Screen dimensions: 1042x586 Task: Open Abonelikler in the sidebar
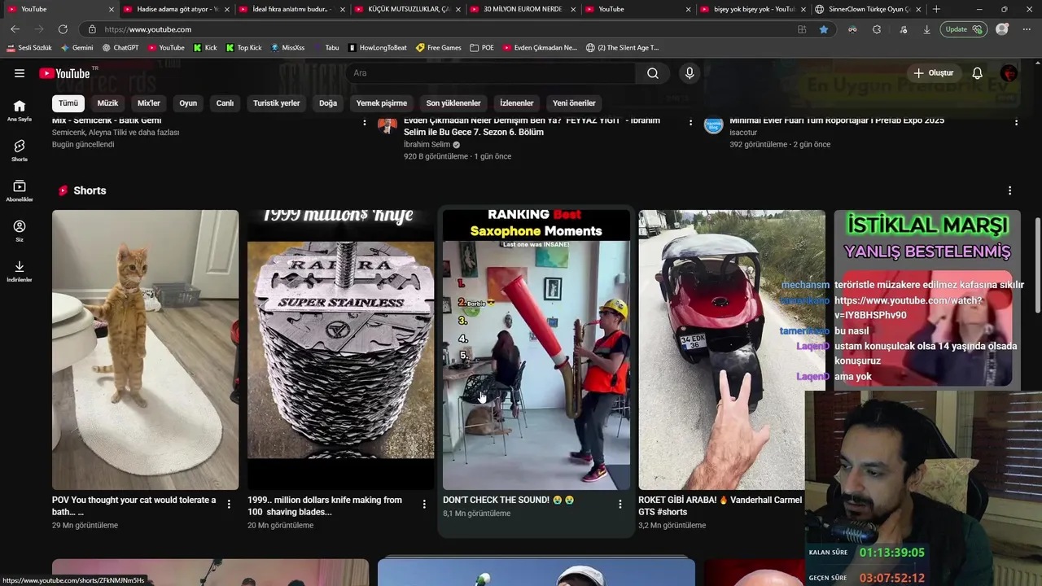(20, 191)
